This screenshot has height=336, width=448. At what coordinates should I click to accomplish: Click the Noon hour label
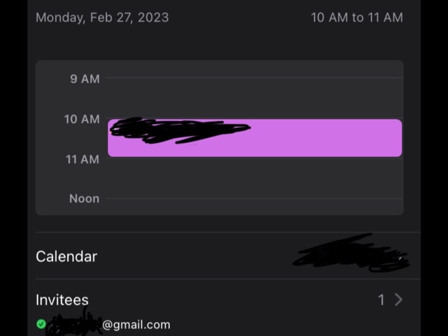pyautogui.click(x=84, y=199)
